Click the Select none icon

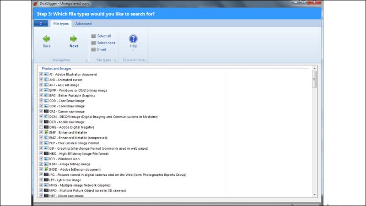pos(94,43)
